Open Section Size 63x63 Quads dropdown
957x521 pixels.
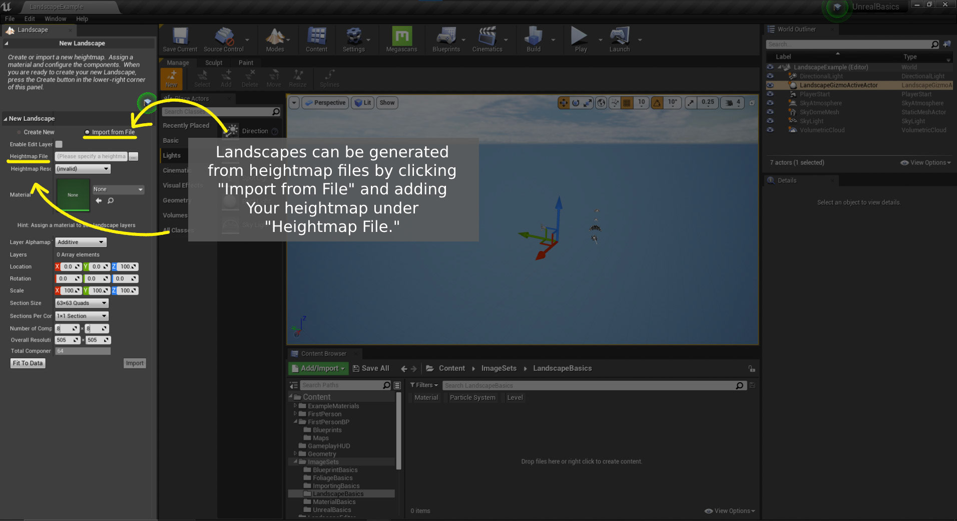coord(82,303)
